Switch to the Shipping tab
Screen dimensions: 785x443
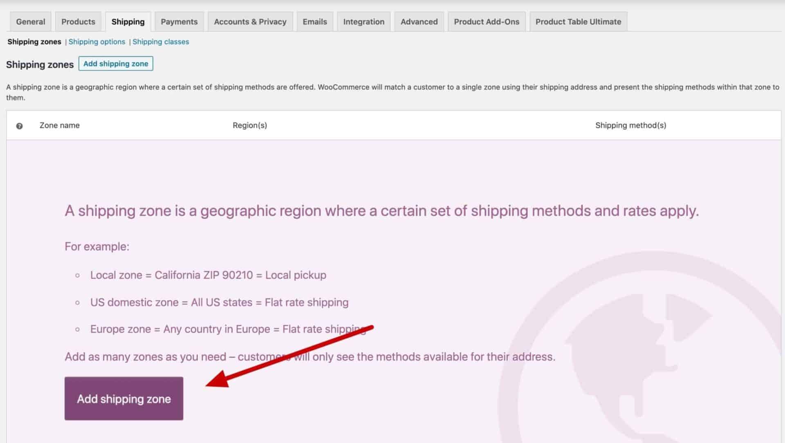point(128,22)
